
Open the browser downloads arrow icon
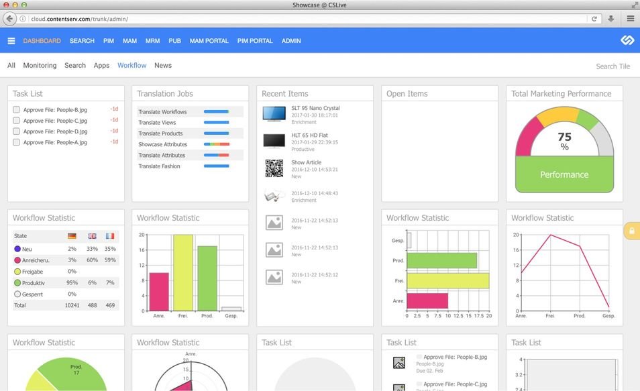pos(611,19)
